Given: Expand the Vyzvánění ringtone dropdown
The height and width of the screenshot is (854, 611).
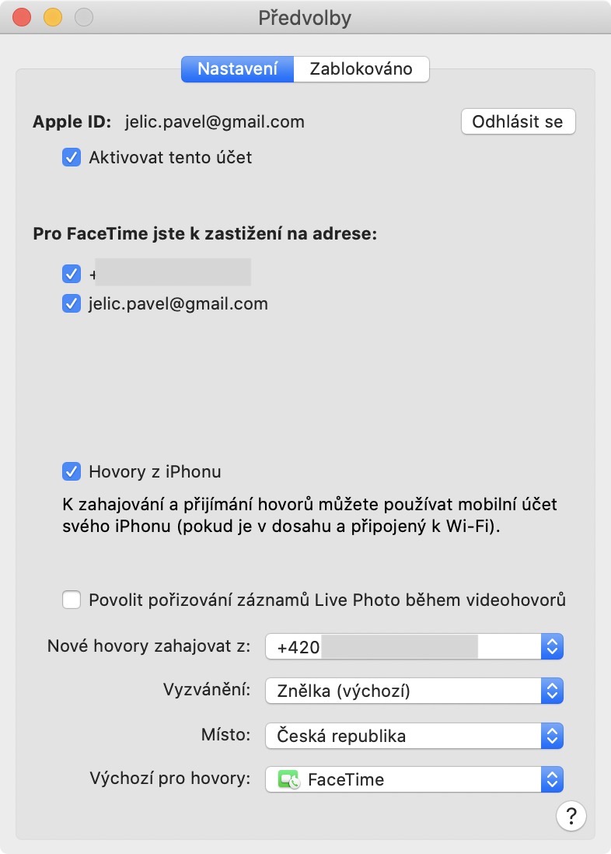Looking at the screenshot, I should click(x=414, y=691).
